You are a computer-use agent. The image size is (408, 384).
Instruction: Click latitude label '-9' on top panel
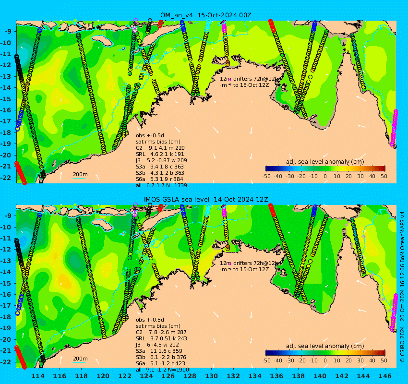(8, 32)
